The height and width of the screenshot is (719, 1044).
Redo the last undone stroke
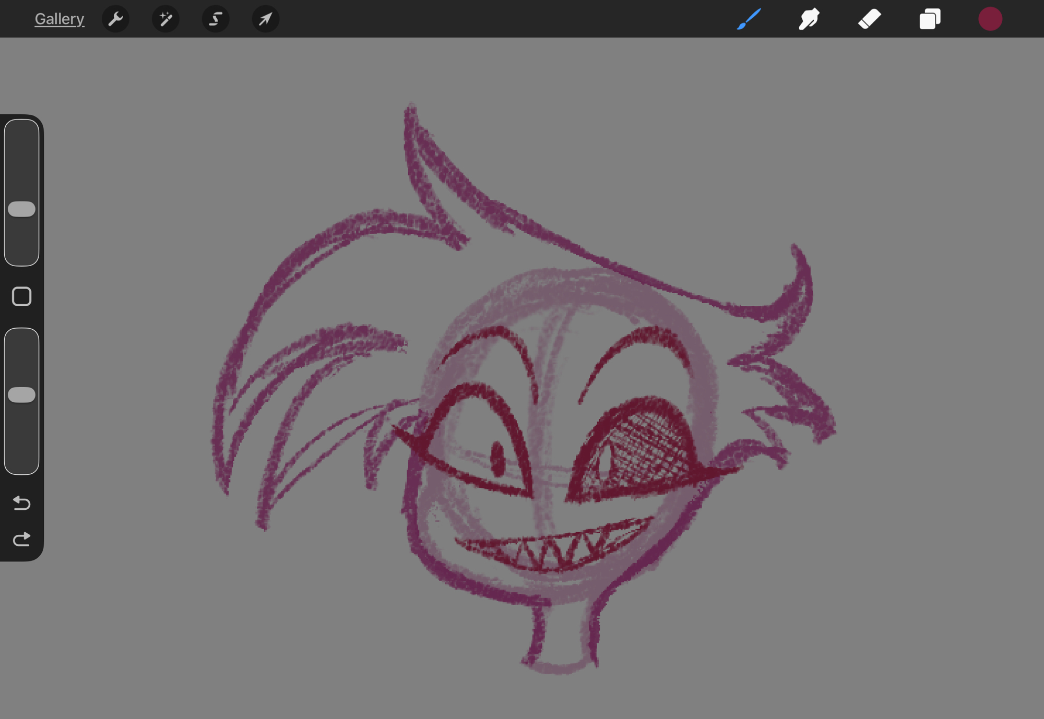click(x=21, y=539)
